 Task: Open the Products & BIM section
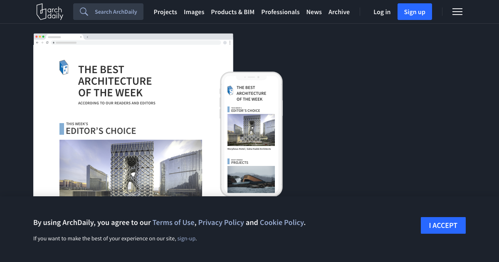click(232, 12)
